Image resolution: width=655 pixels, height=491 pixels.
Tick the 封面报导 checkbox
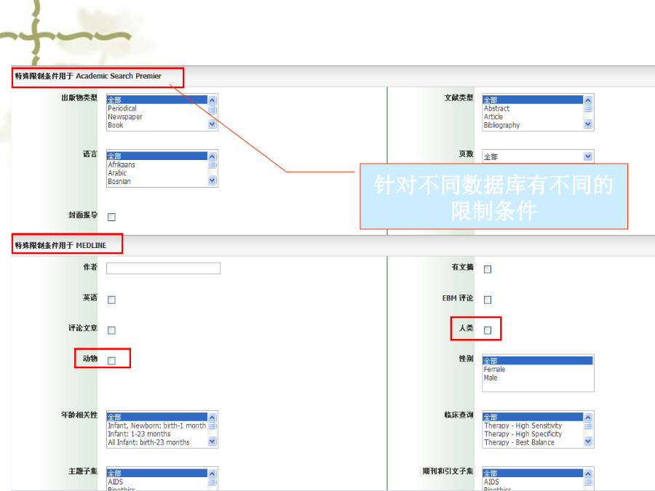(111, 217)
